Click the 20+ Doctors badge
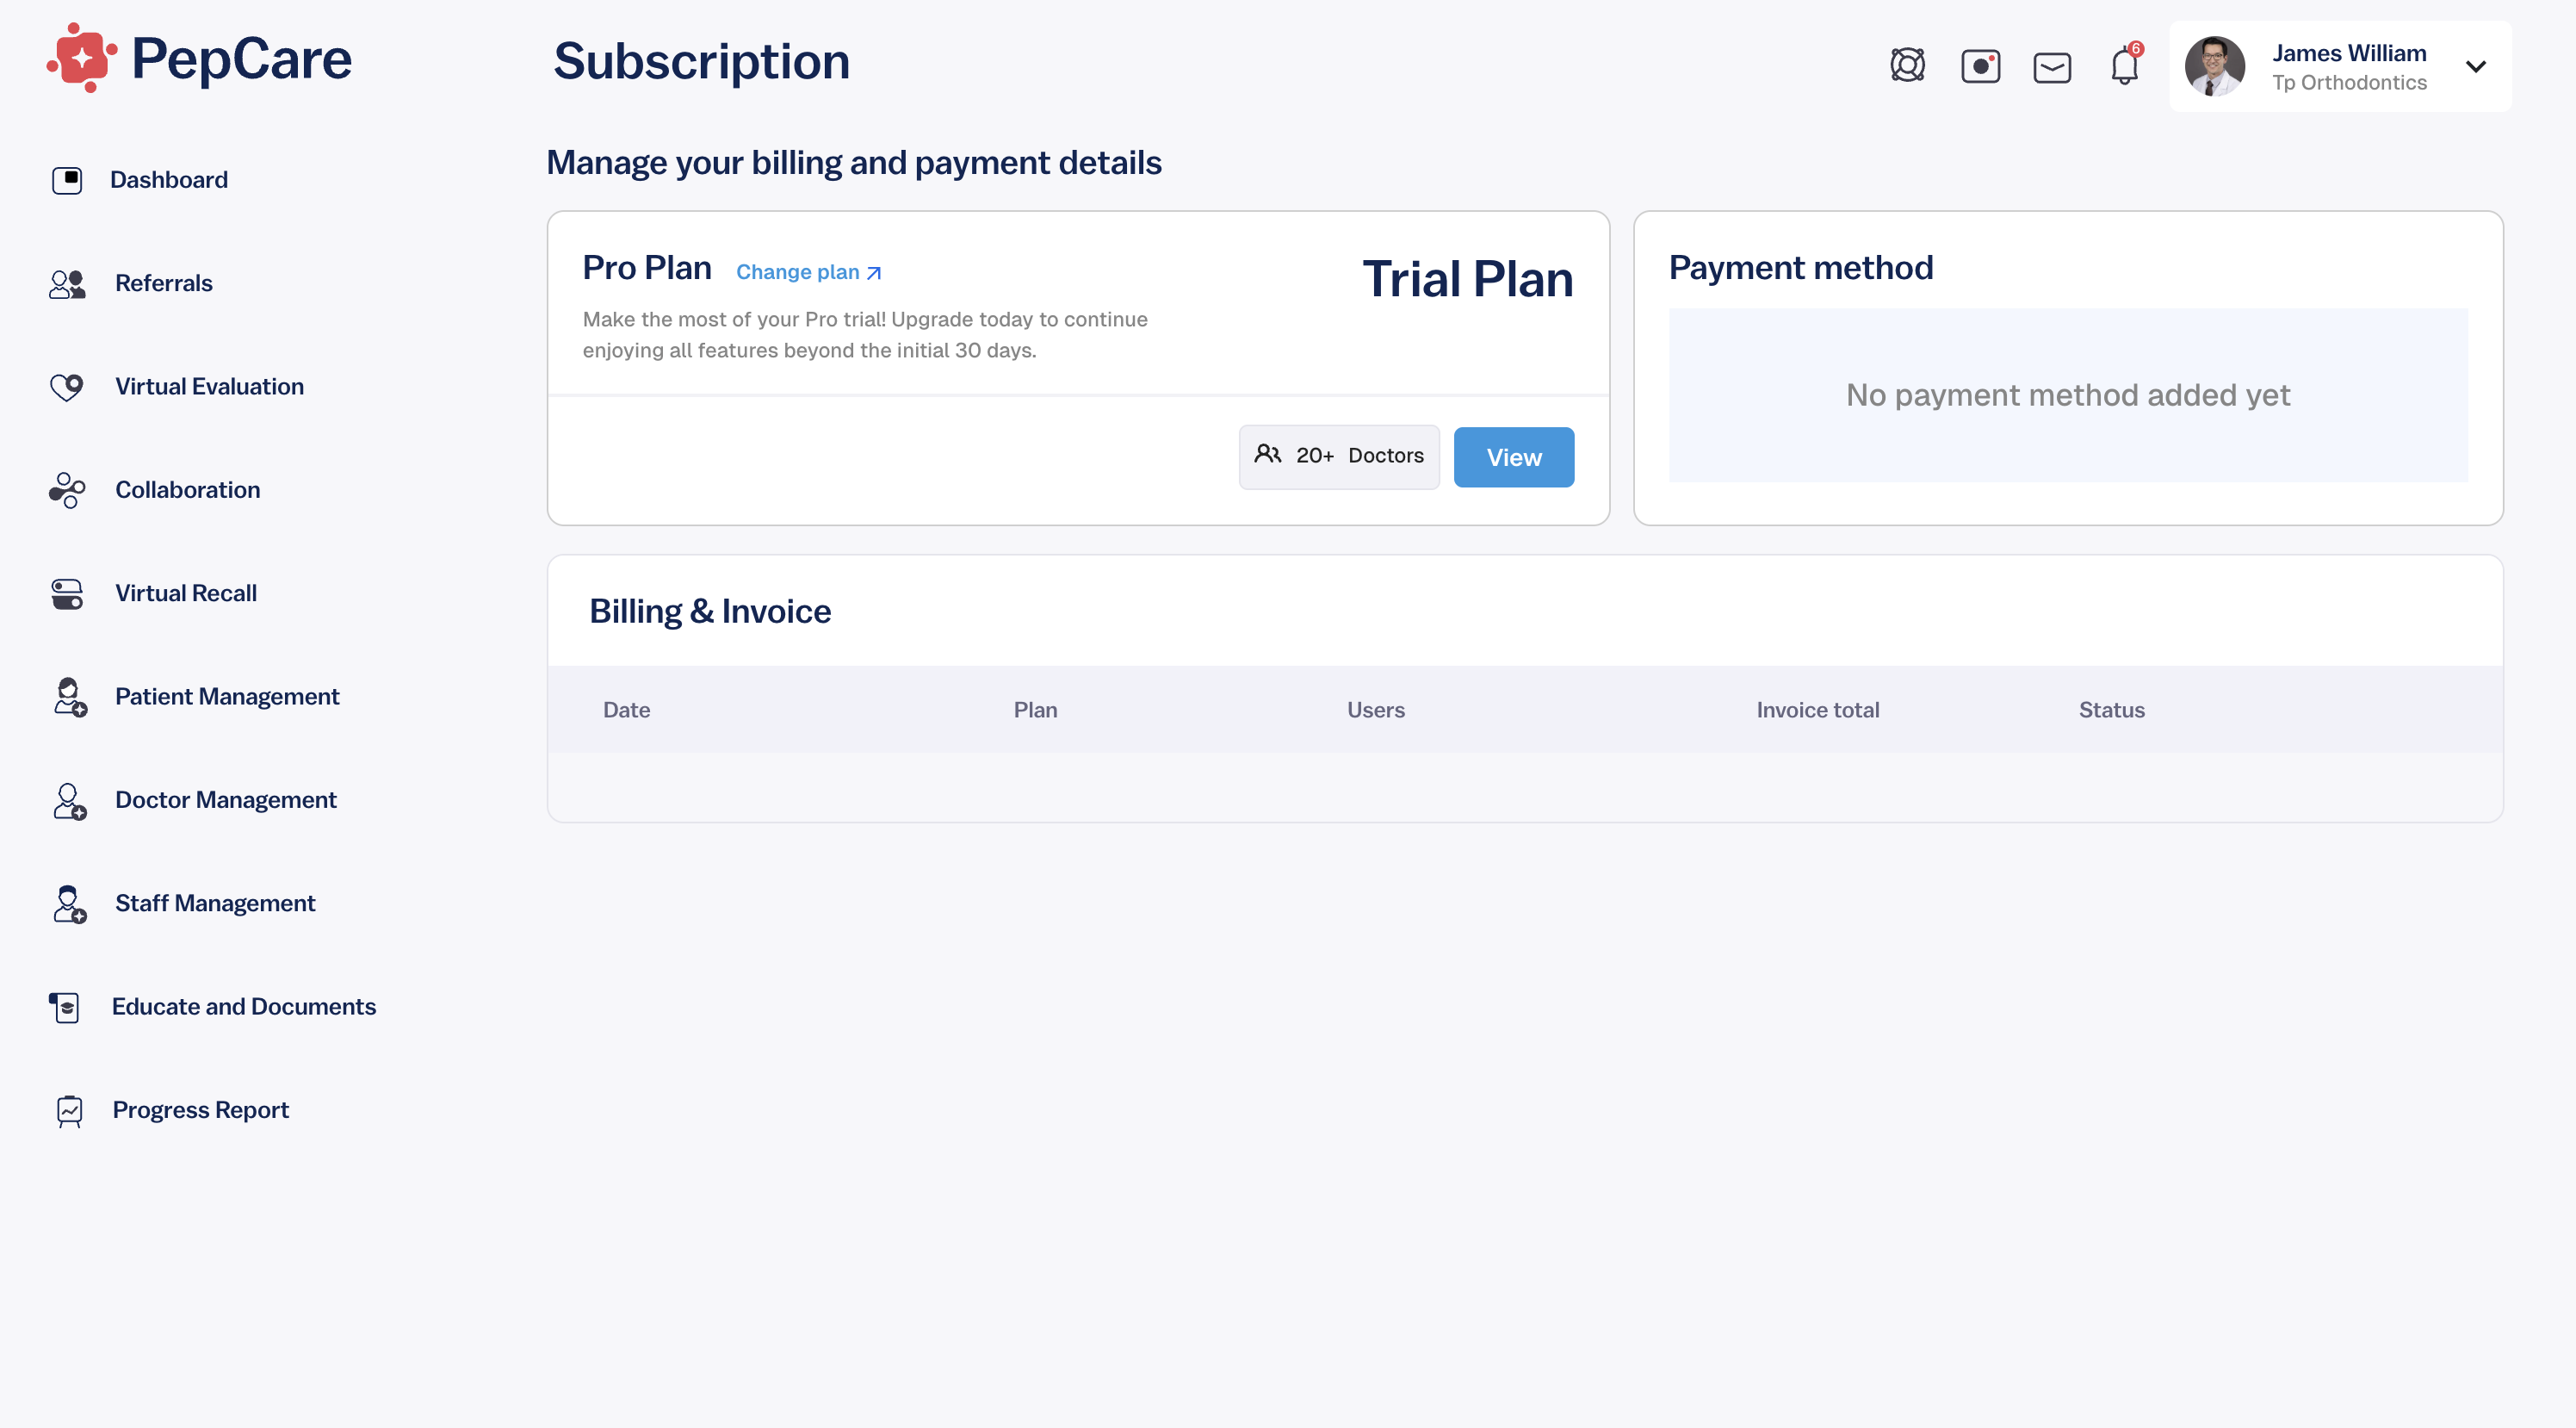 (1338, 456)
